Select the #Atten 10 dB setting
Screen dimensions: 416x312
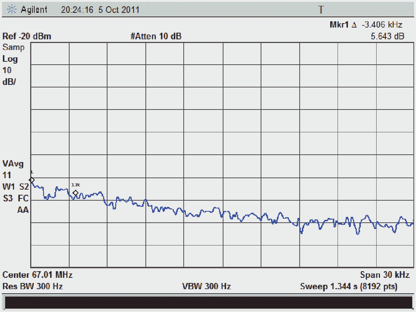coord(156,36)
